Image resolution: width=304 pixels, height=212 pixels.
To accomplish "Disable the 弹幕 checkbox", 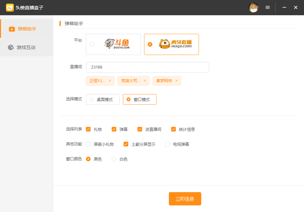I will (114, 129).
